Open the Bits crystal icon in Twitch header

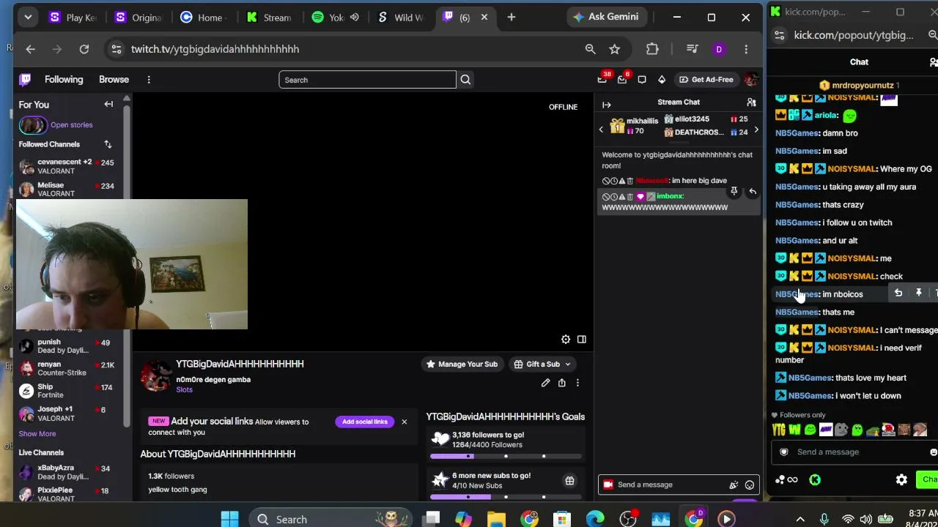point(662,79)
